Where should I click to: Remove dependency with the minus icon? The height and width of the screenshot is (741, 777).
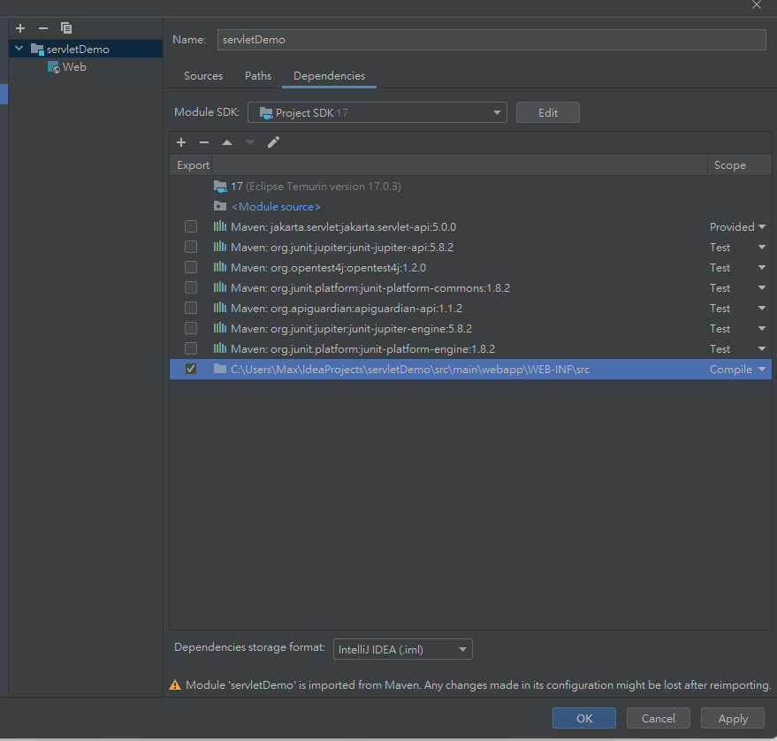coord(204,142)
